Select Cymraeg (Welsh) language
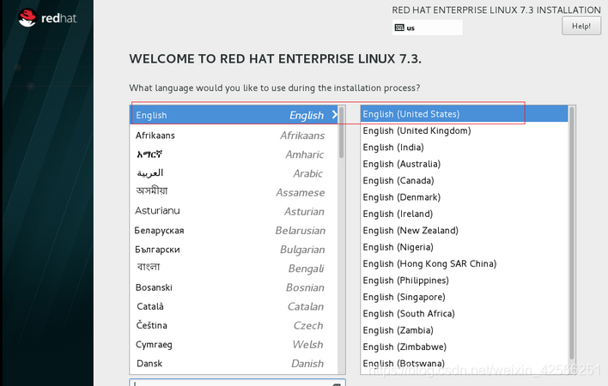 point(234,344)
